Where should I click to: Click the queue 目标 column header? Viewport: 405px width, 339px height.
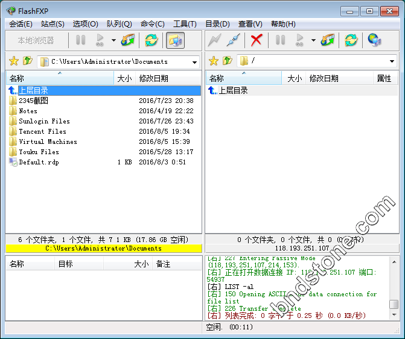click(79, 264)
